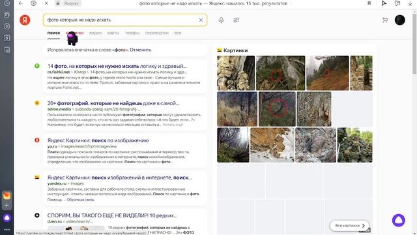Viewport: 417px width, 235px height.
Task: Open the mail app in sidebar
Action: 7,196
